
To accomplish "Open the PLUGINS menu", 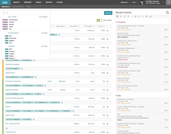I will coord(60,2).
